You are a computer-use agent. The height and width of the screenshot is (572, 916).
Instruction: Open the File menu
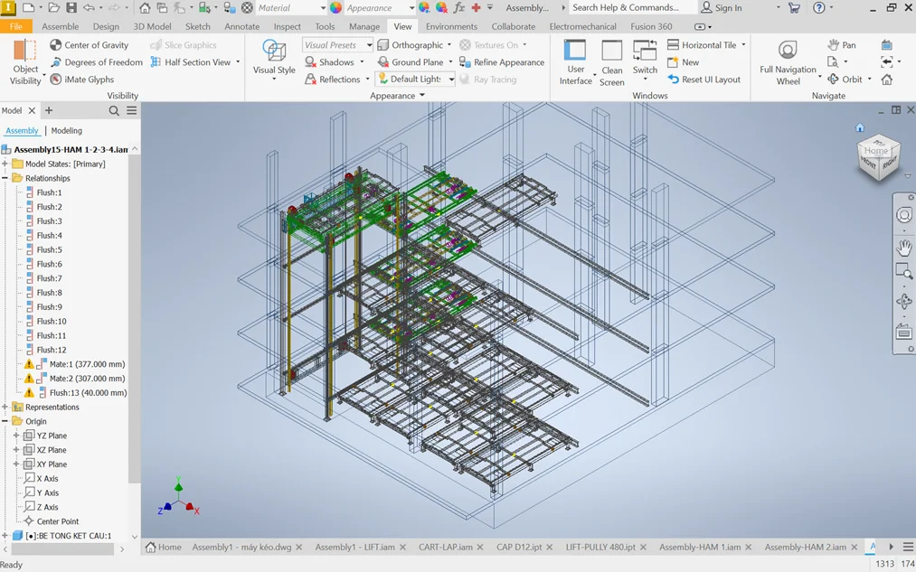click(x=15, y=26)
